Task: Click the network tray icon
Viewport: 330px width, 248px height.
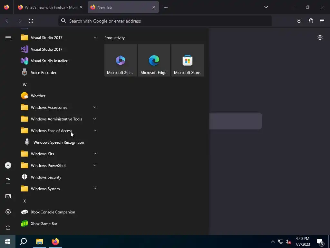Action: 281,242
